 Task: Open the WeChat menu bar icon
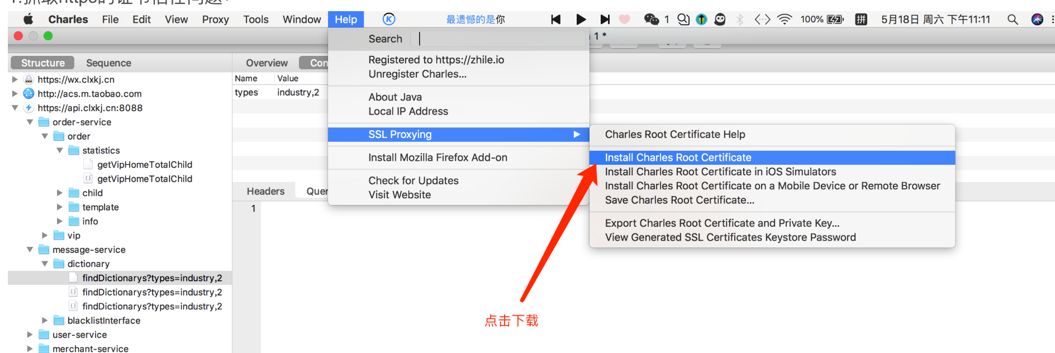tap(652, 20)
